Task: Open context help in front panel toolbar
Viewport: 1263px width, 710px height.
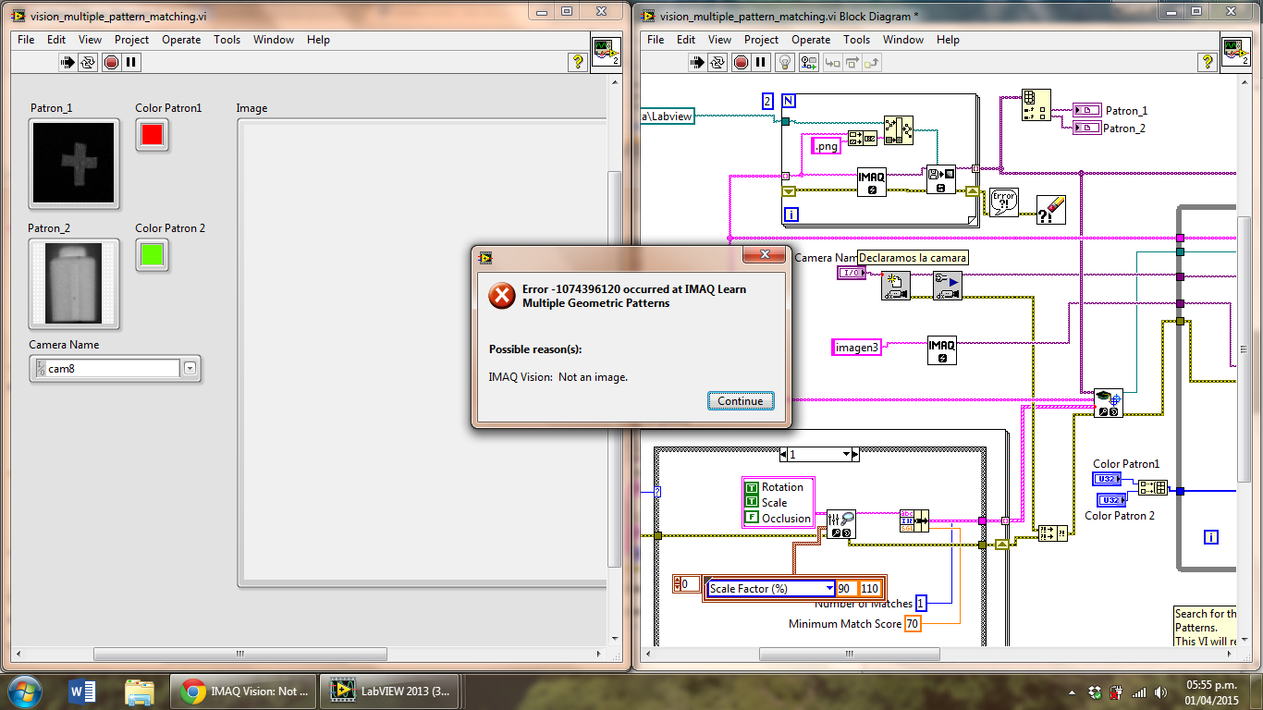Action: pyautogui.click(x=578, y=62)
